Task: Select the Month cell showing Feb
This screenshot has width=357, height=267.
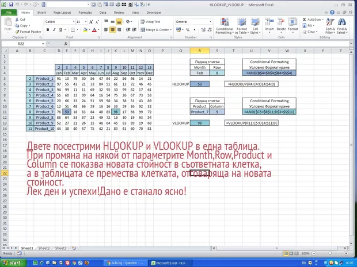Action: pyautogui.click(x=200, y=73)
